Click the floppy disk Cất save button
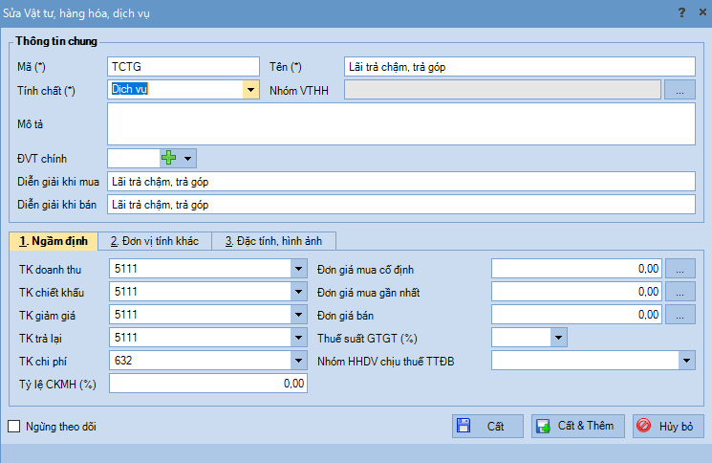This screenshot has height=463, width=712. [487, 426]
